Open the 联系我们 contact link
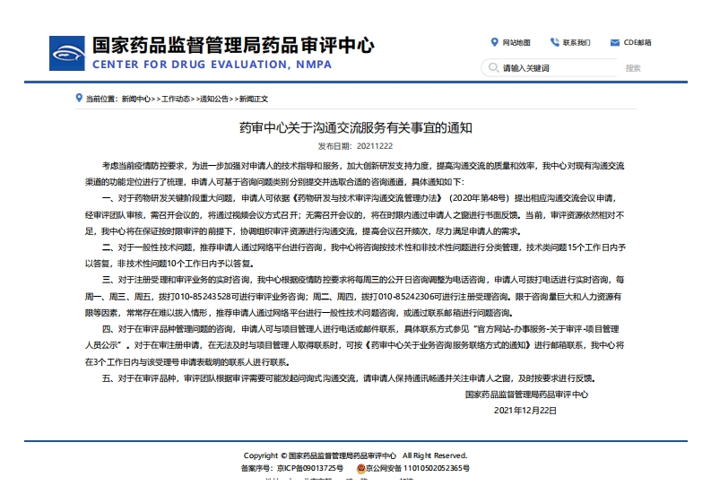The image size is (711, 503). tap(576, 42)
